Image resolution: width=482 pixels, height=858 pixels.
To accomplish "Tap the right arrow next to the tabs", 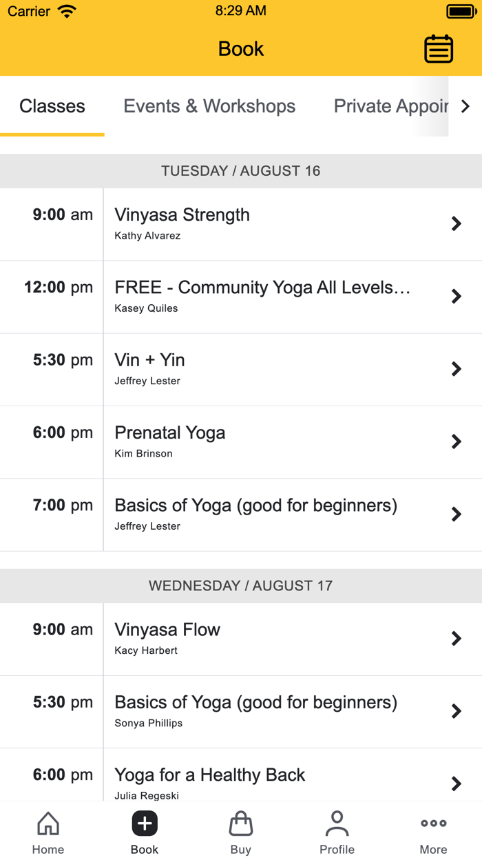I will (465, 106).
